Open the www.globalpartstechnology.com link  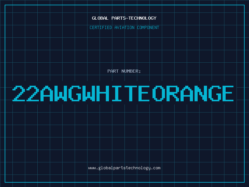(124, 168)
